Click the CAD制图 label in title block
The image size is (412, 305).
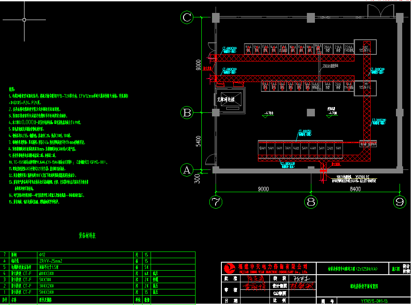pos(279,293)
